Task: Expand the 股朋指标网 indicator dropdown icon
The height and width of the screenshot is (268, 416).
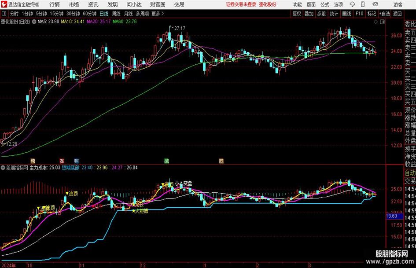Action: (x=3, y=168)
